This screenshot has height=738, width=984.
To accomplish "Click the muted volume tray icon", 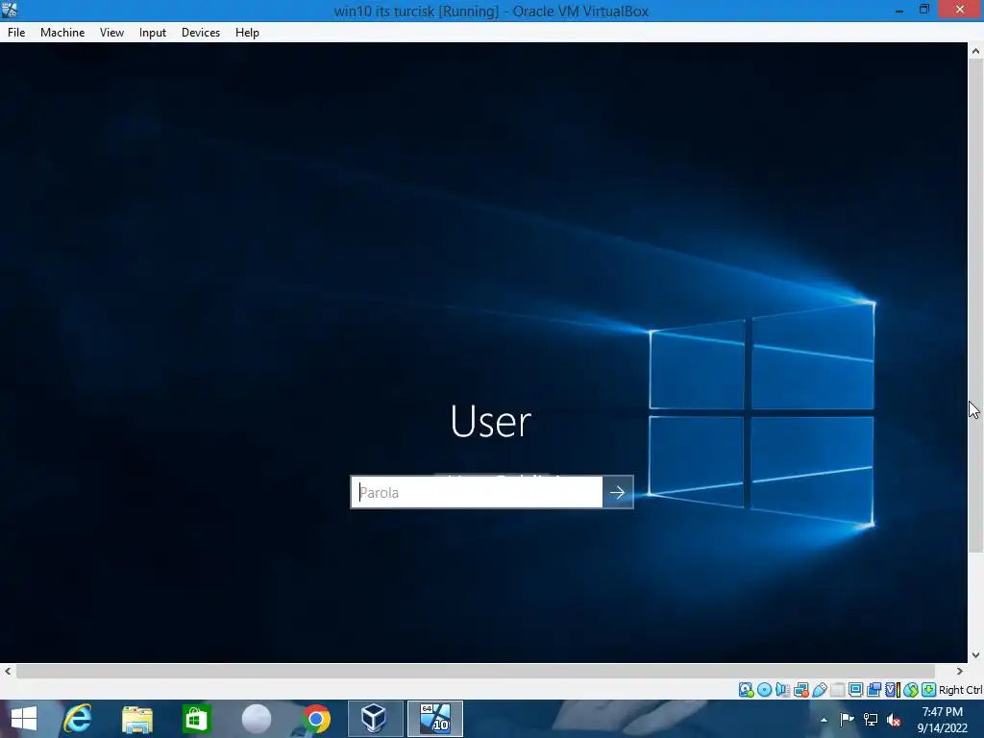I will (894, 720).
